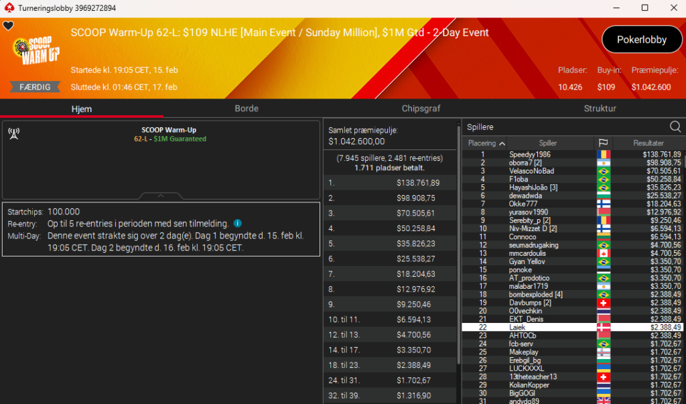Switch to the Borde tab
686x404 pixels.
[x=247, y=109]
